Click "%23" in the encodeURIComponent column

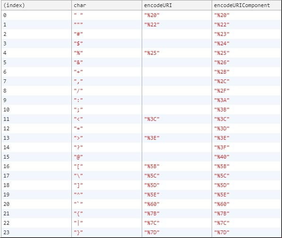[222, 34]
